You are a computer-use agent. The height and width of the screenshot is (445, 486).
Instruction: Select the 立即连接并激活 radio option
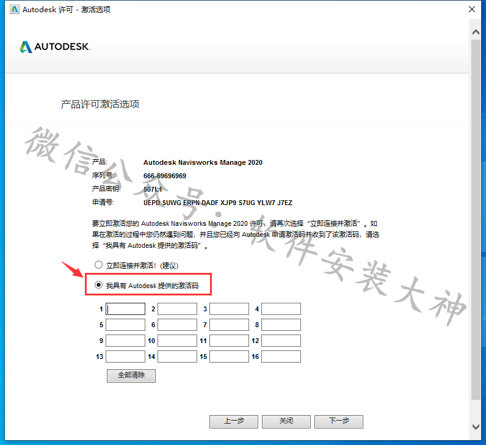click(98, 265)
